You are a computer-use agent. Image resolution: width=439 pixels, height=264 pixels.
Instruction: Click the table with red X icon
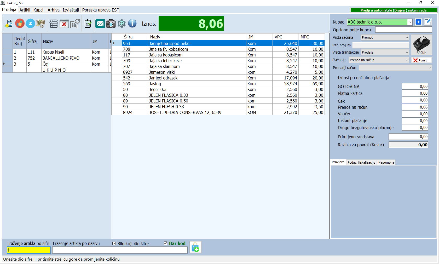point(64,24)
